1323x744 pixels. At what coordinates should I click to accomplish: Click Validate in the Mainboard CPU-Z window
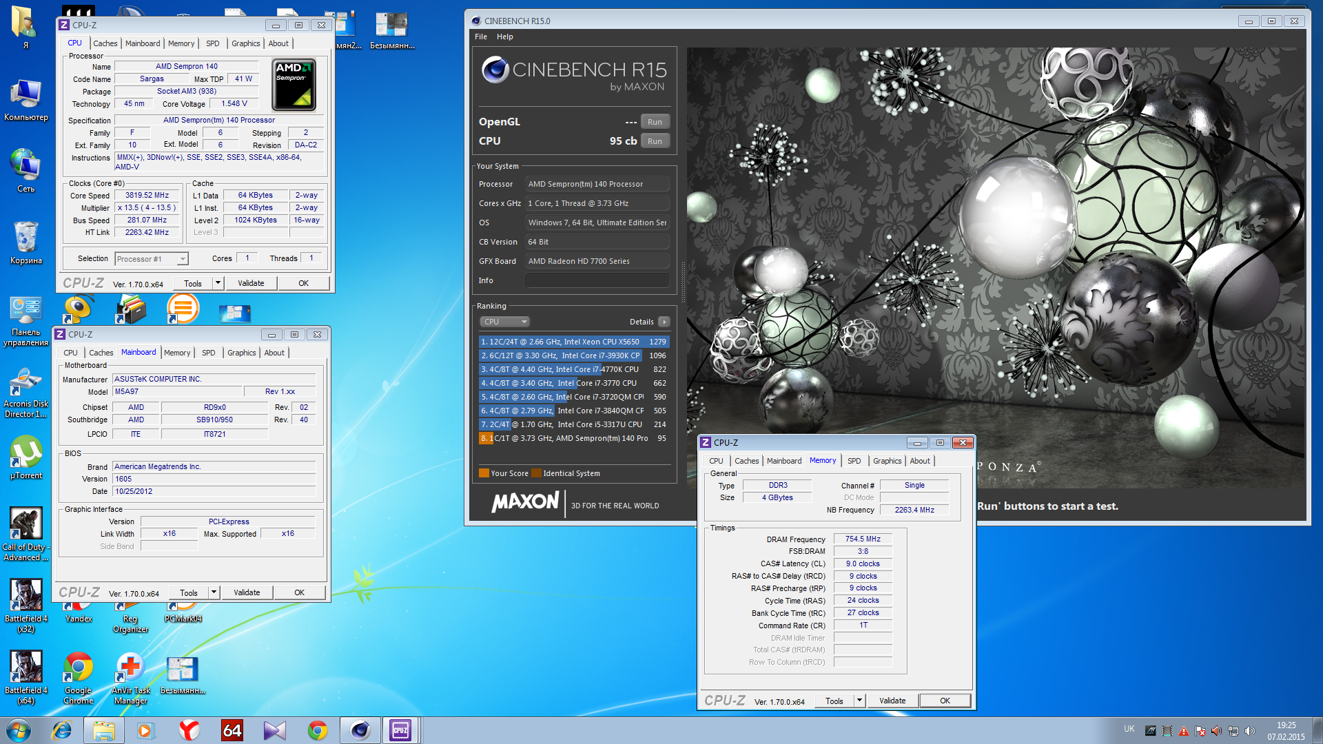247,592
